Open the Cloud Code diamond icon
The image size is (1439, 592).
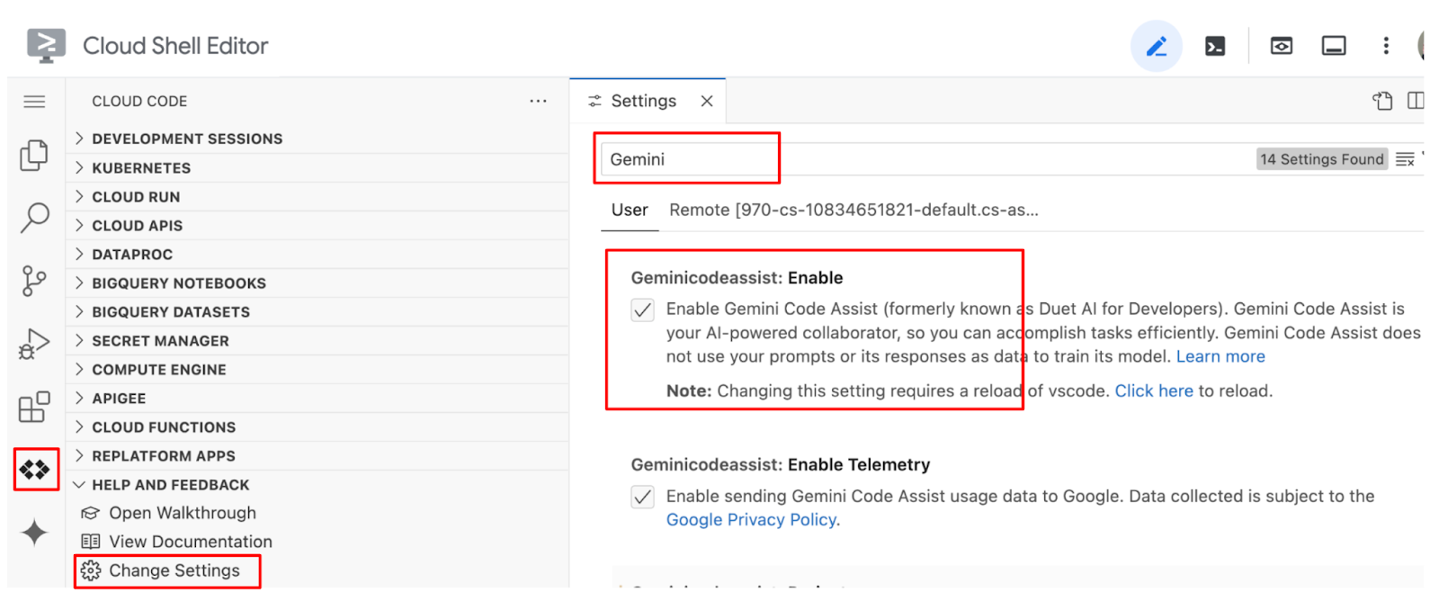[35, 470]
